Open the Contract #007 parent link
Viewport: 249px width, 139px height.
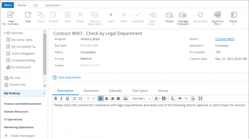click(x=225, y=39)
